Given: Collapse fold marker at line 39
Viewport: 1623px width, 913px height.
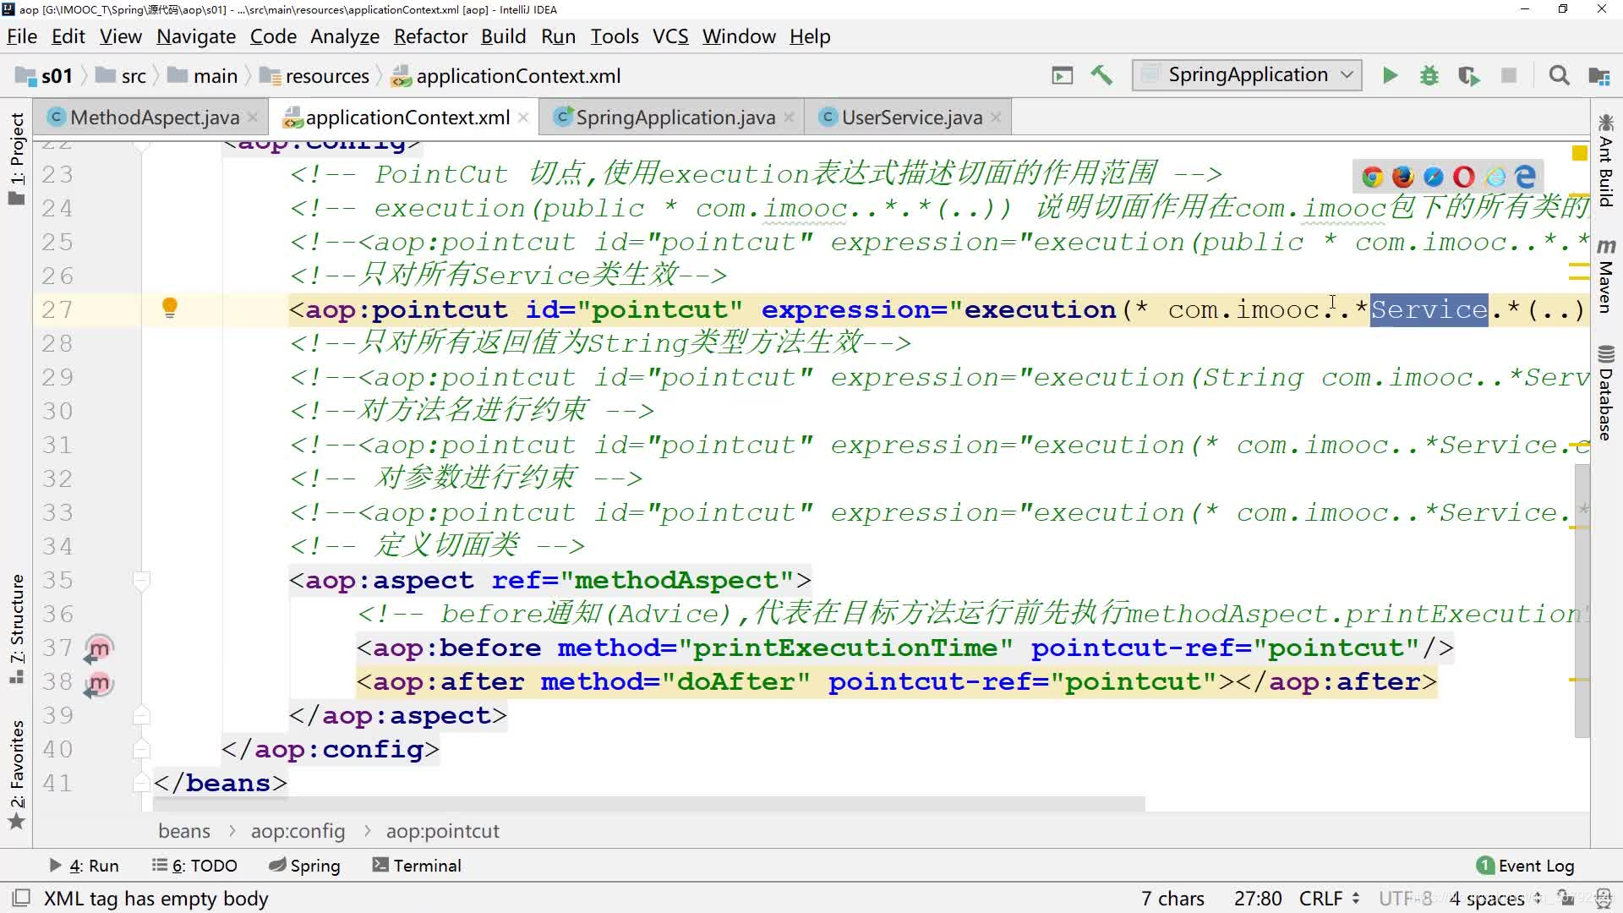Looking at the screenshot, I should (142, 715).
